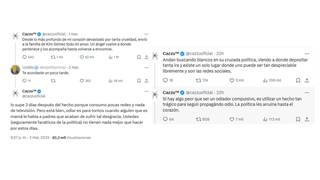The width and height of the screenshot is (320, 180).
Task: Bookmark the tweet with 106 mil views
Action: pyautogui.click(x=298, y=80)
